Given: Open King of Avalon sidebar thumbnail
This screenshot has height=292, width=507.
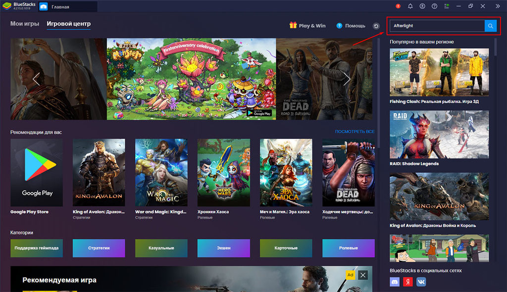Looking at the screenshot, I should [439, 197].
